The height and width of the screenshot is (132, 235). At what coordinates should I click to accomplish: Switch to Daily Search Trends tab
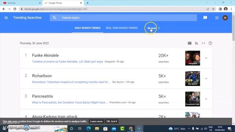(87, 28)
